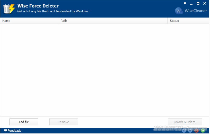The height and width of the screenshot is (134, 210).
Task: Click inside the empty file list area
Action: 105,69
